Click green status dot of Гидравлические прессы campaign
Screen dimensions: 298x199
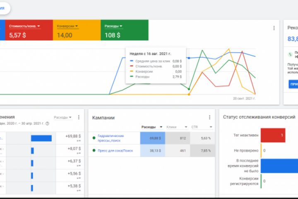[x=94, y=138]
